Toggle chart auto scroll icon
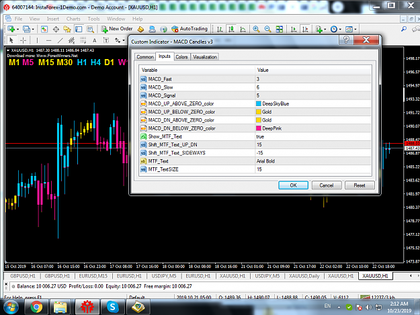The image size is (420, 315). [x=294, y=29]
